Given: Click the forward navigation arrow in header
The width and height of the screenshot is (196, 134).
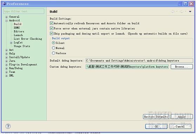Looking at the screenshot, I should [181, 12].
